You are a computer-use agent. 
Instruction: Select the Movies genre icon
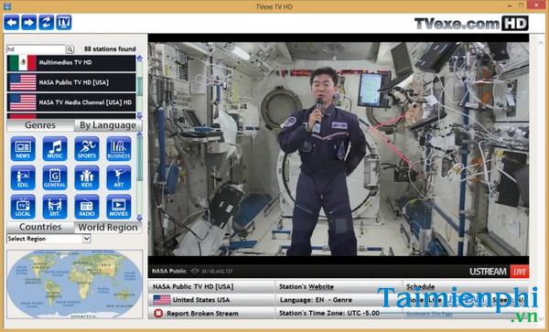click(119, 207)
